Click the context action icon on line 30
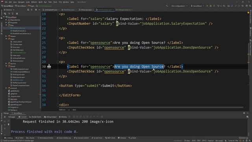The height and width of the screenshot is (142, 252). 49,66
